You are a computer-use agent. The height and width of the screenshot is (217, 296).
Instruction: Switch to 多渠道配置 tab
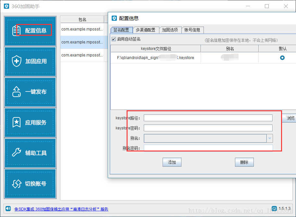145,30
